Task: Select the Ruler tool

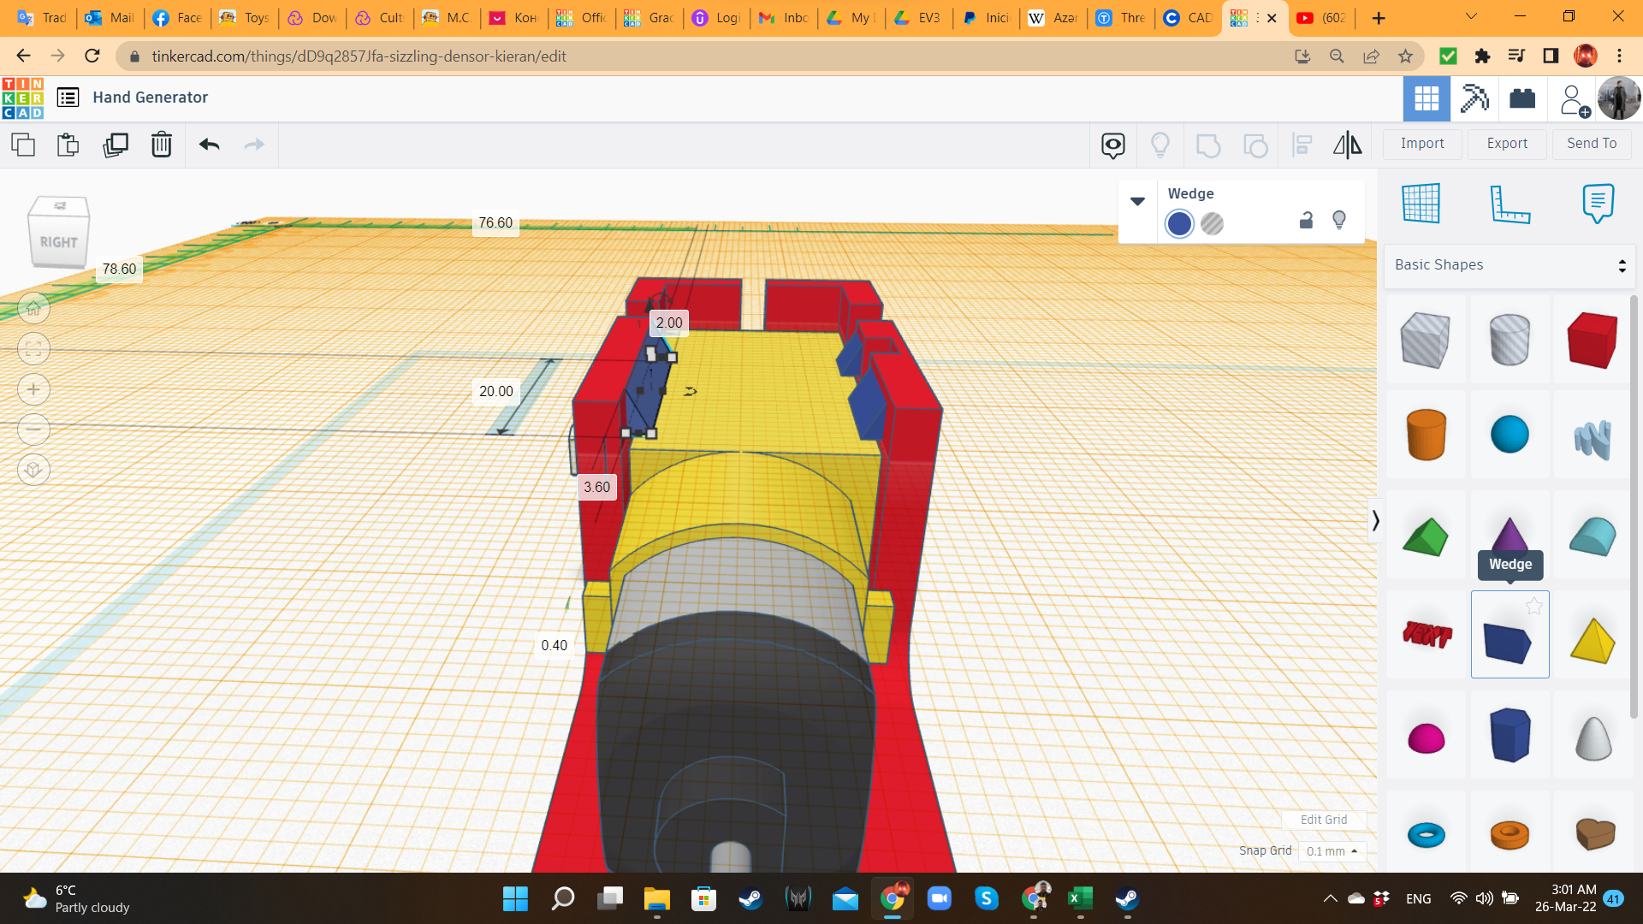Action: point(1510,204)
